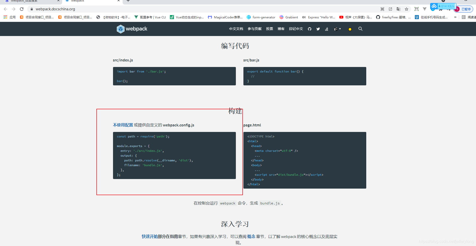Open 在线手机号码生成 bookmark
This screenshot has width=476, height=246.
(431, 17)
